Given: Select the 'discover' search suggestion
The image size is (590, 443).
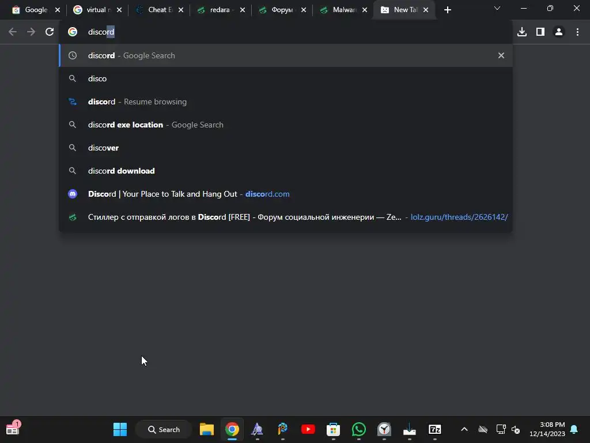Looking at the screenshot, I should 286,148.
